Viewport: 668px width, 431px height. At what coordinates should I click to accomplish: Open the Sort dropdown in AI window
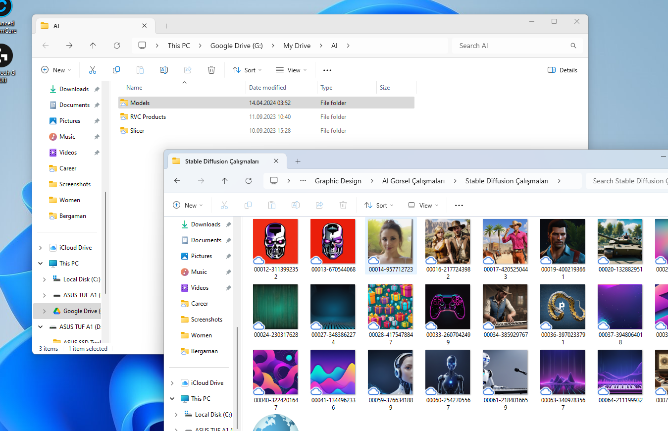click(x=247, y=70)
